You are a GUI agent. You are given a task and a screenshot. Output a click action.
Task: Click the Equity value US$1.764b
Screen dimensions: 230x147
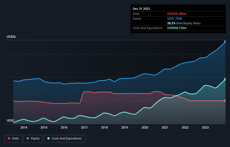click(175, 18)
